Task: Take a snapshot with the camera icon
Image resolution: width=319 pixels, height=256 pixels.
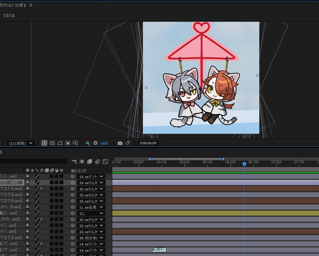Action: click(120, 143)
